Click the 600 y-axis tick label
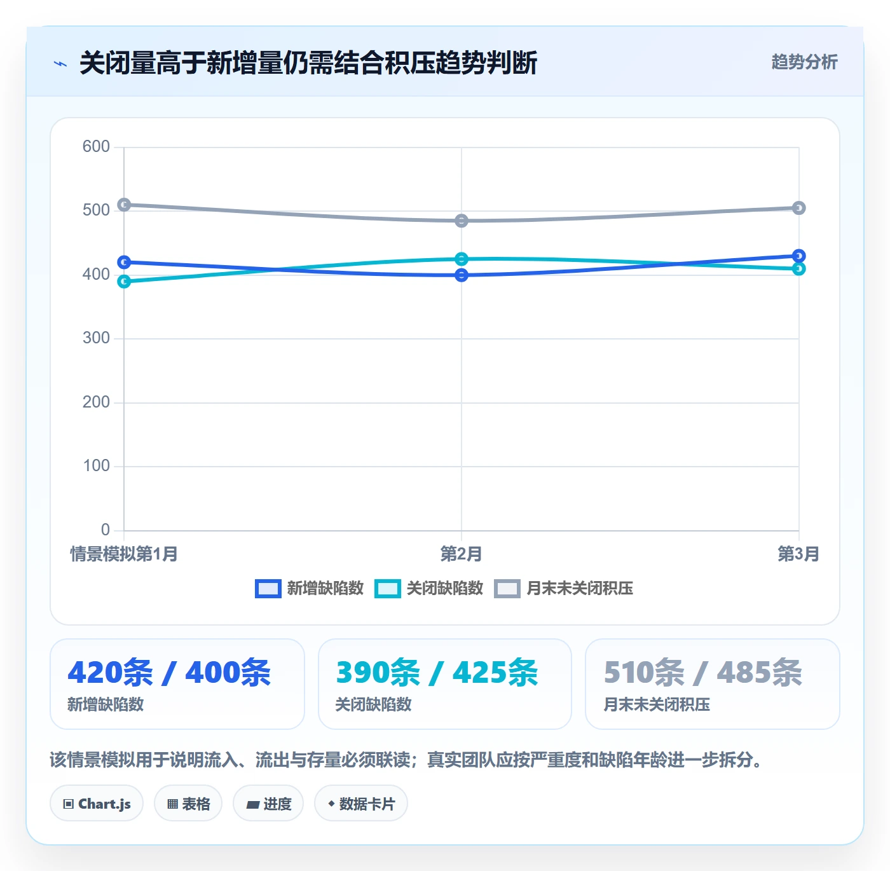Image resolution: width=890 pixels, height=871 pixels. [96, 147]
